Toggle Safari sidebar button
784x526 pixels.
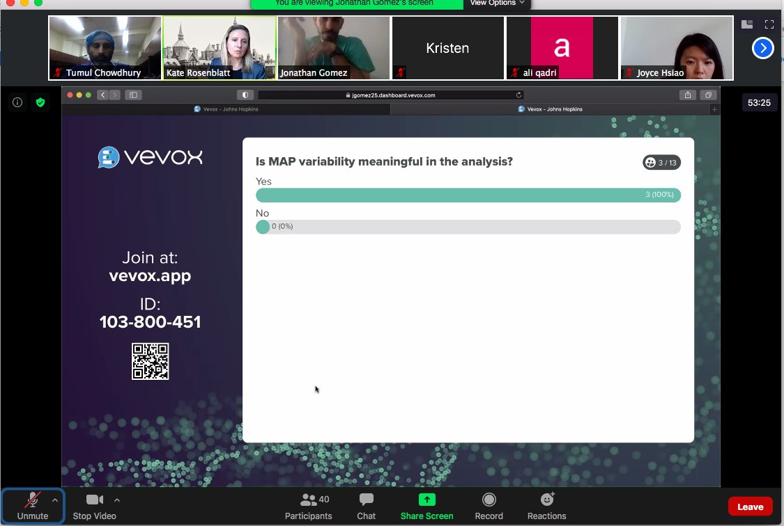point(134,95)
